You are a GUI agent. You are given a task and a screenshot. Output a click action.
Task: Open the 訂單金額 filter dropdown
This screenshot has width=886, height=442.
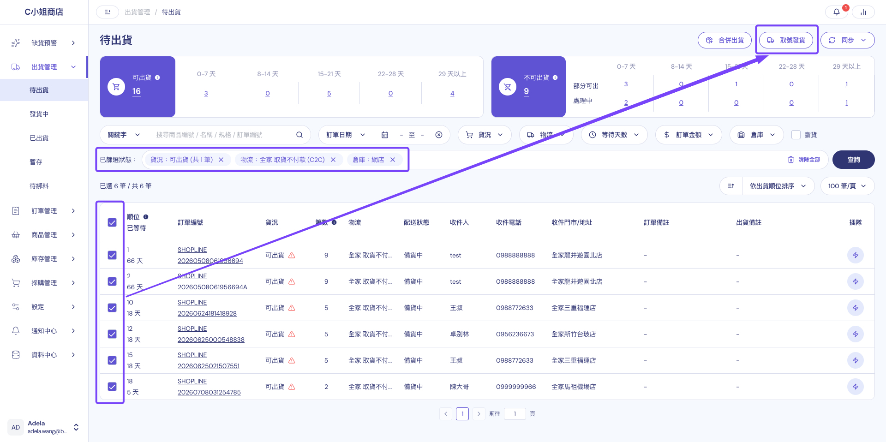click(x=688, y=135)
